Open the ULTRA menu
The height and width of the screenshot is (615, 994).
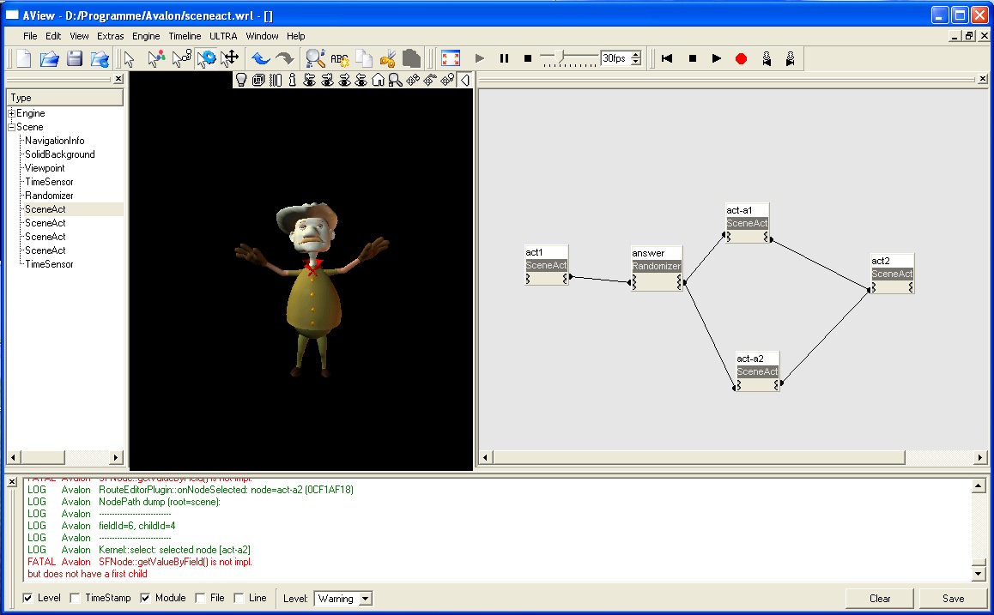[x=223, y=36]
